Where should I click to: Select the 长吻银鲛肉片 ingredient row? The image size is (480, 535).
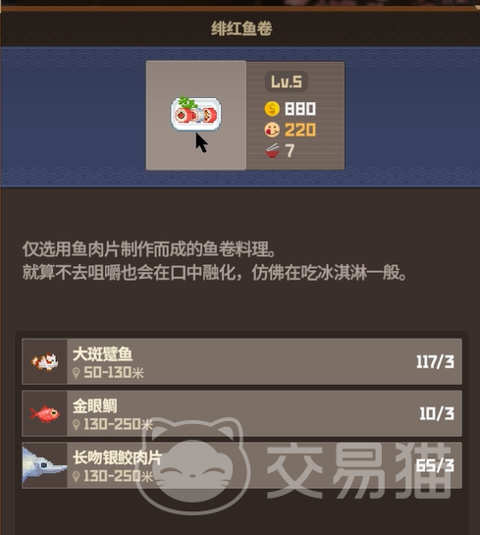(x=241, y=465)
